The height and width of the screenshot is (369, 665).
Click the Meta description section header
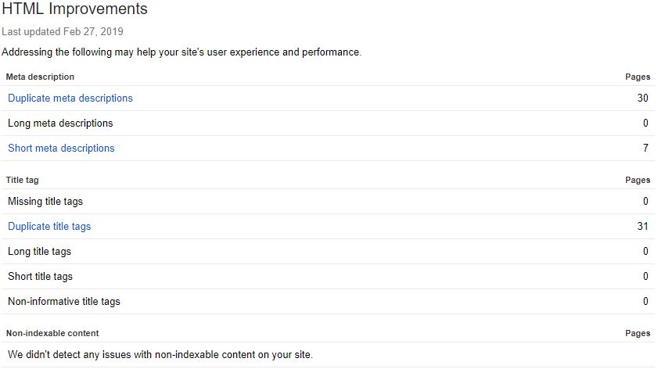click(x=40, y=77)
